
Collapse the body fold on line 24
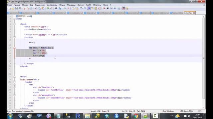[x=15, y=77]
